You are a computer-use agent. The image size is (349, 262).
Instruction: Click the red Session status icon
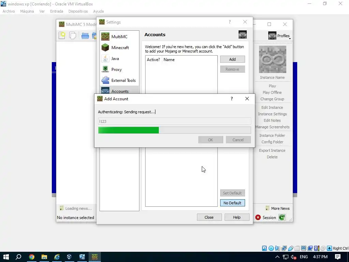[x=258, y=217]
